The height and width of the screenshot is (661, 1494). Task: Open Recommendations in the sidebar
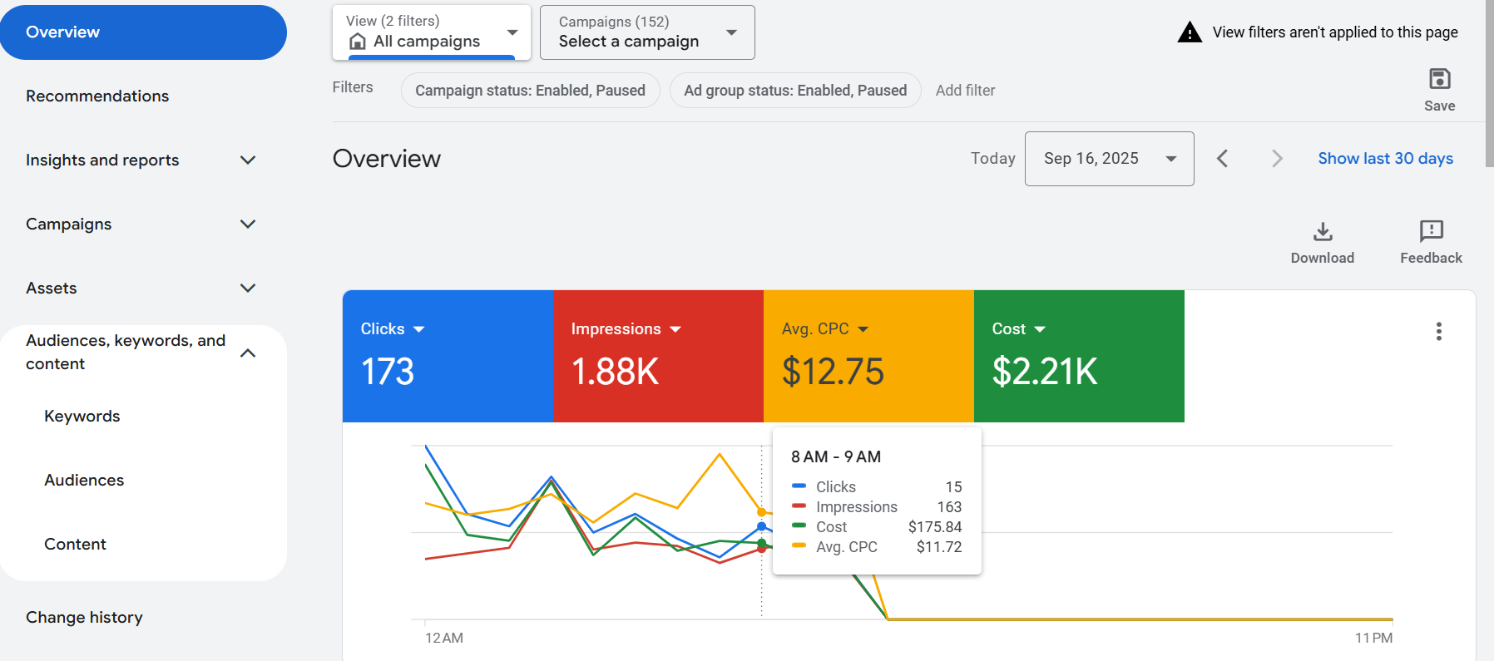point(97,96)
